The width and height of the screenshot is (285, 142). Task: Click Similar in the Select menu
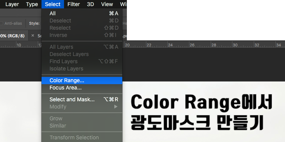(82, 126)
